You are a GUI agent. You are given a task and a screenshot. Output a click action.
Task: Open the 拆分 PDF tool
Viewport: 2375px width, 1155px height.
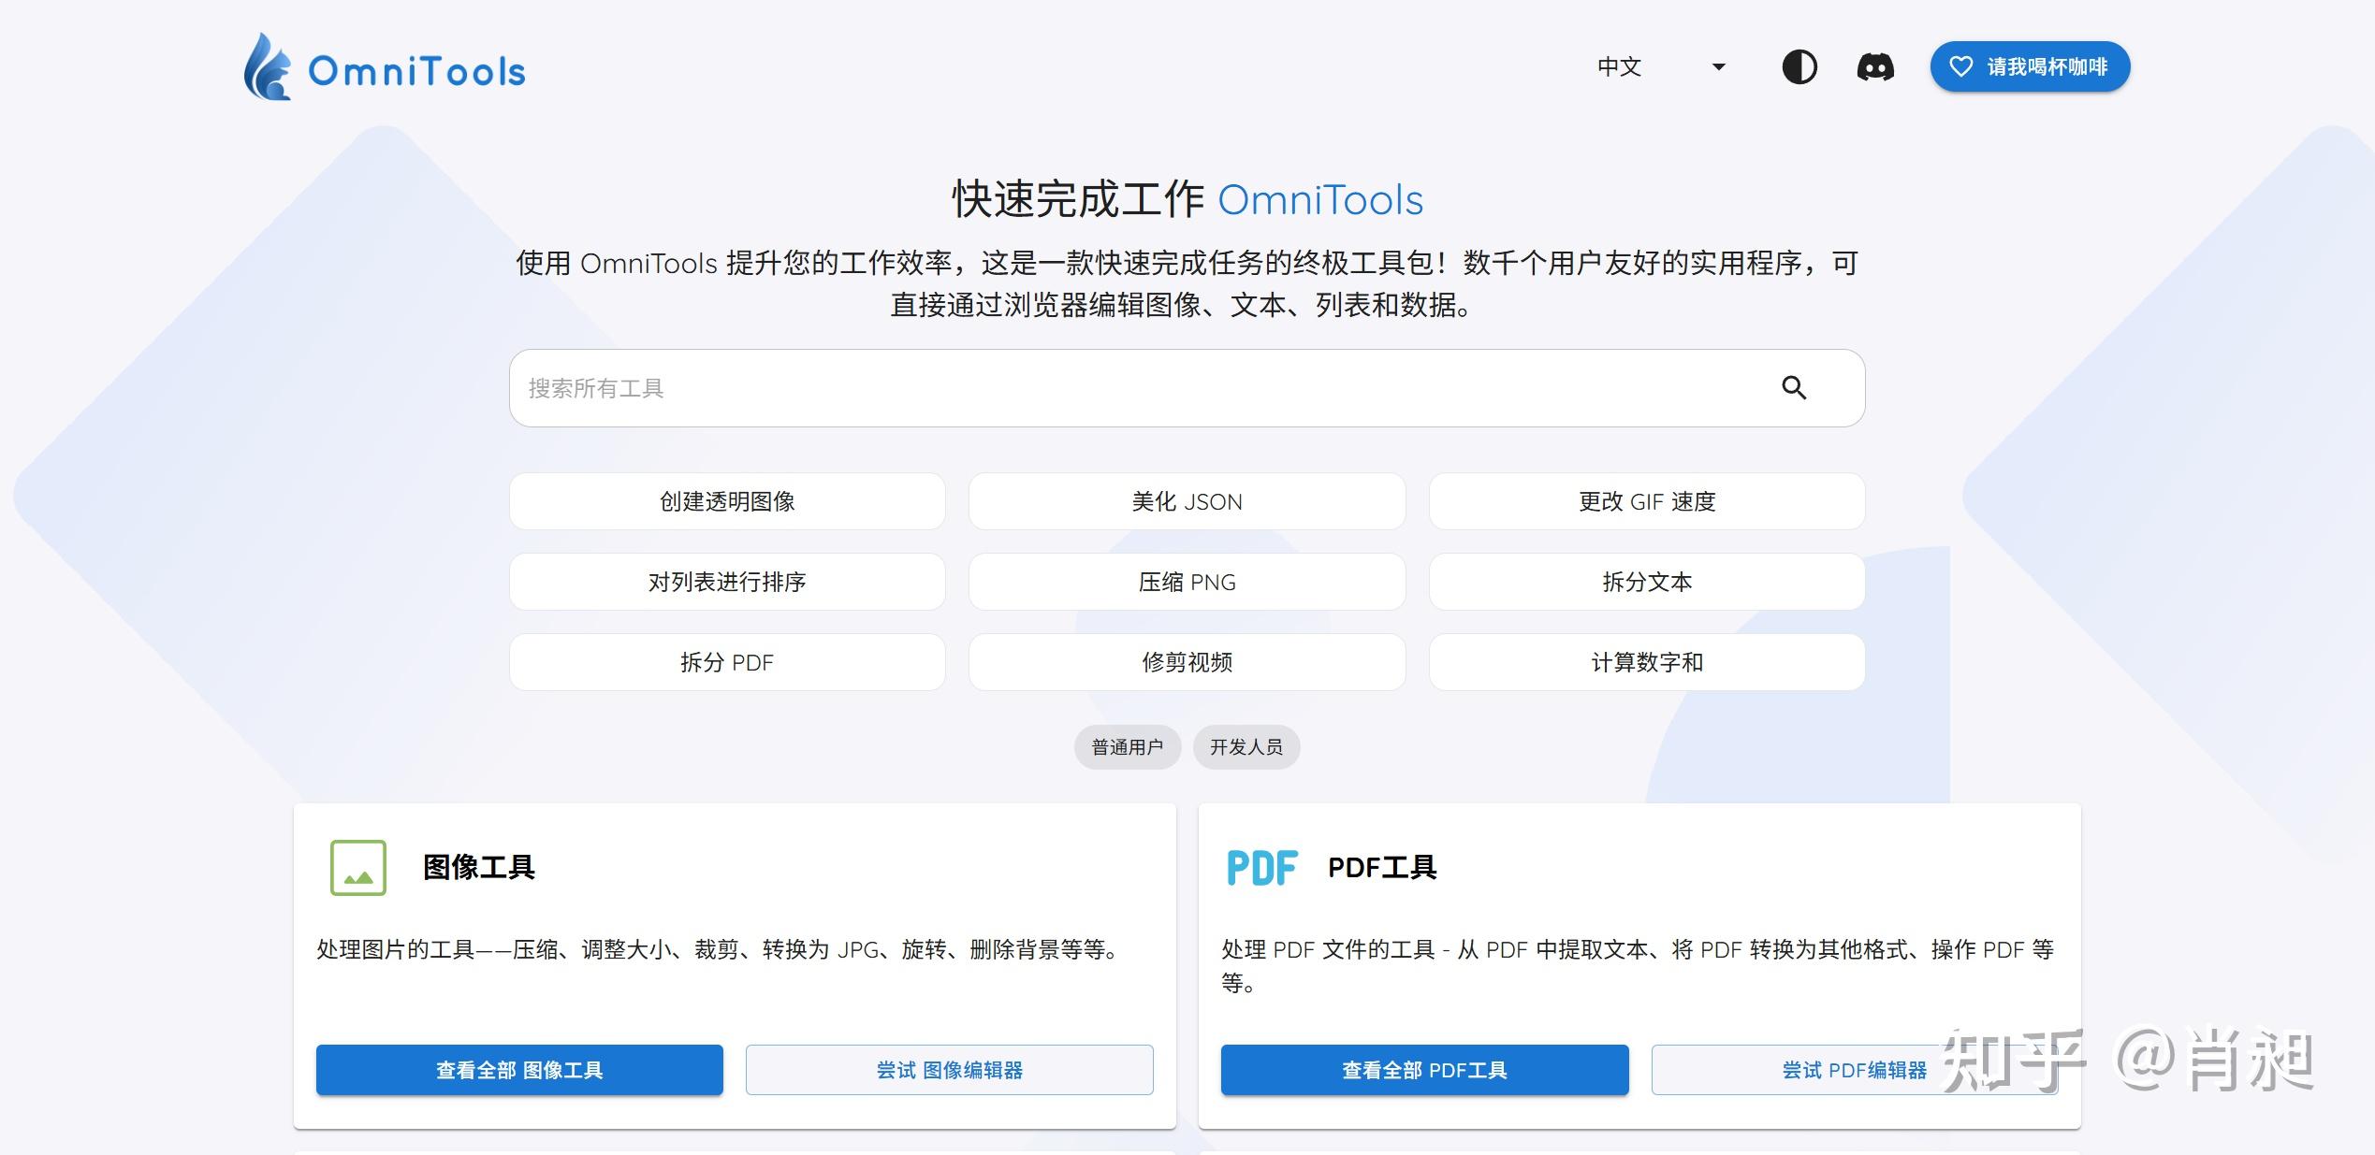tap(727, 662)
